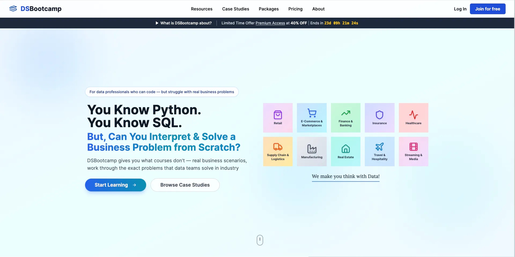
Task: Click the Healthcare label text
Action: point(414,123)
